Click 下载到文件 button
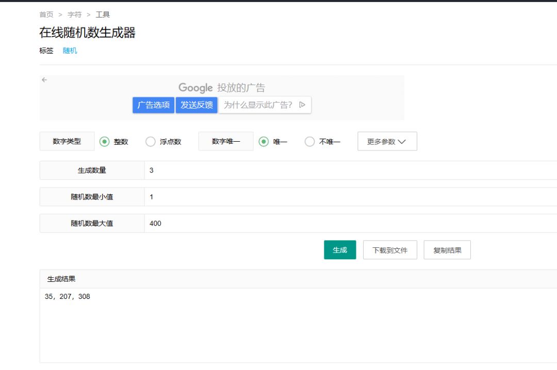The height and width of the screenshot is (370, 557). [390, 250]
